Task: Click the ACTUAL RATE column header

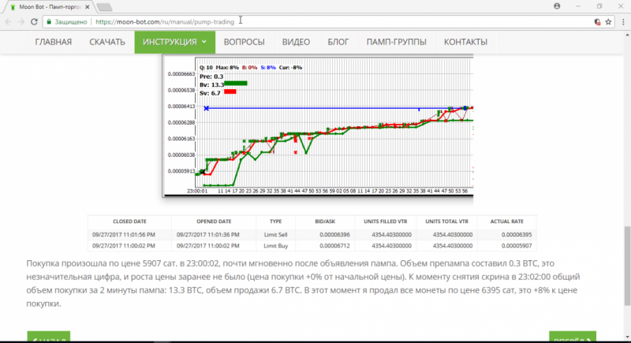Action: tap(506, 222)
